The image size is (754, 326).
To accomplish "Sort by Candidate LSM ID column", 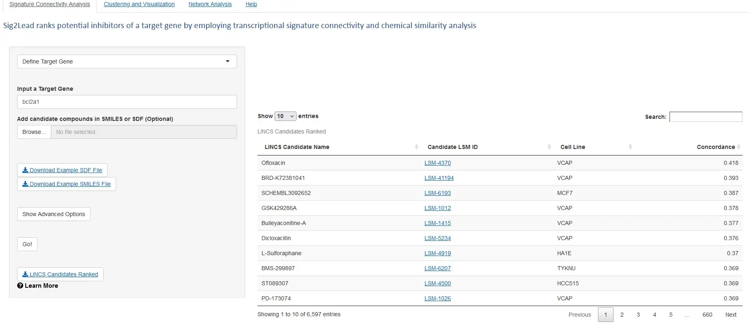I will pyautogui.click(x=487, y=147).
